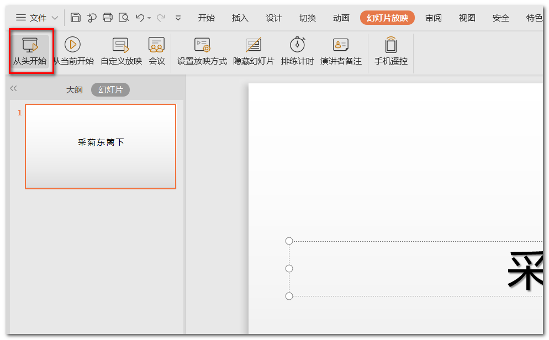Click the Print icon
This screenshot has height=340, width=549.
[x=108, y=18]
